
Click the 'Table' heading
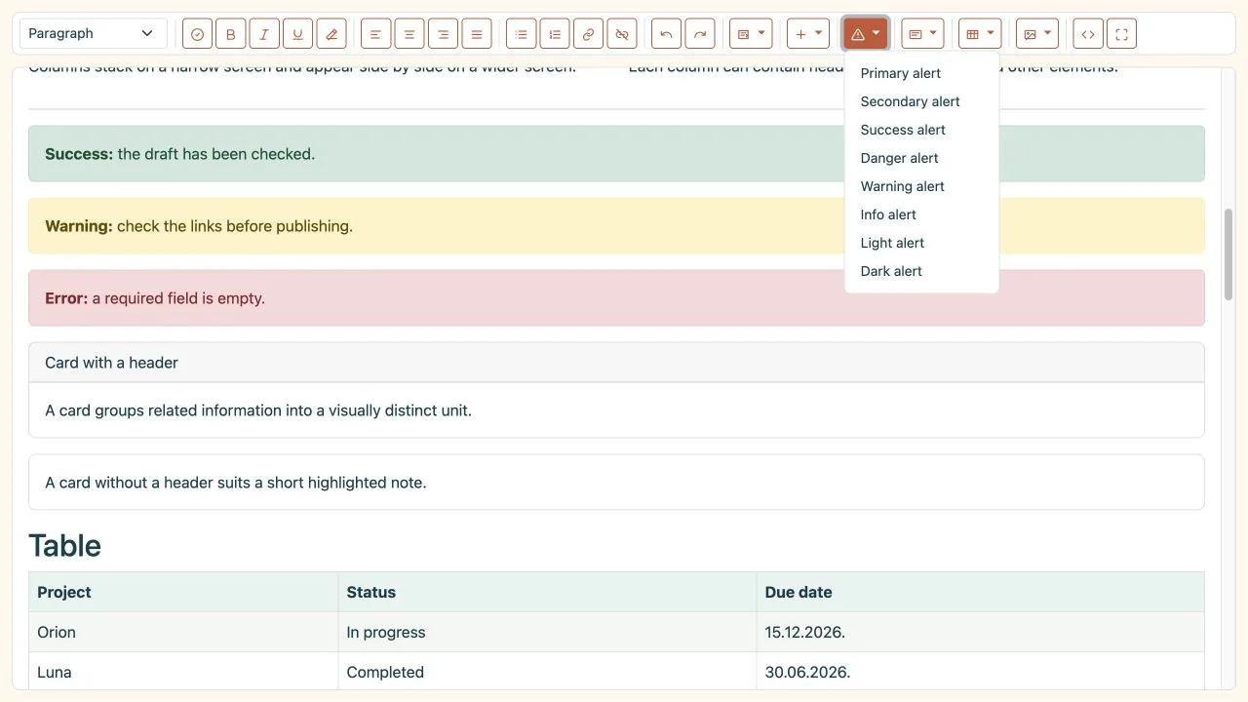click(64, 545)
